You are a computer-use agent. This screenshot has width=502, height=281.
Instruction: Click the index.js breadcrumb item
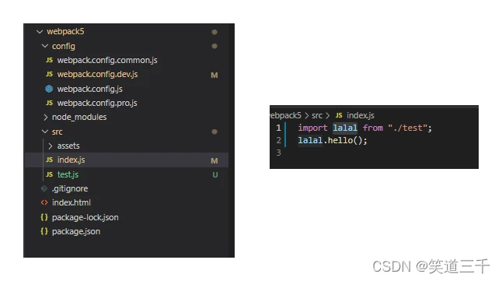[x=361, y=115]
